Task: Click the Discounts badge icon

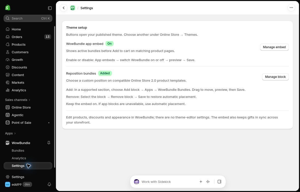Action: [x=8, y=67]
